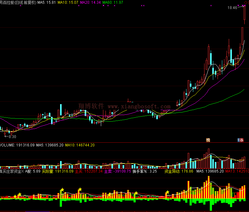
Task: Click the yellow MA10: 146744.20 volume label
Action: 80,145
